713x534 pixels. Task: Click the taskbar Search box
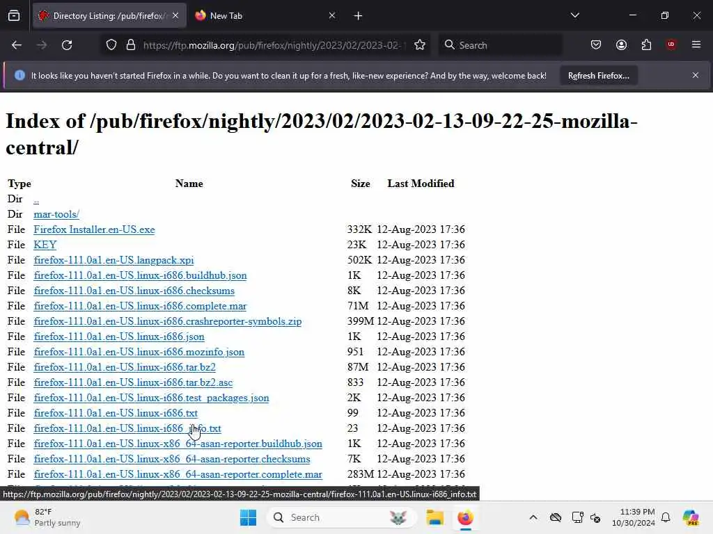341,517
